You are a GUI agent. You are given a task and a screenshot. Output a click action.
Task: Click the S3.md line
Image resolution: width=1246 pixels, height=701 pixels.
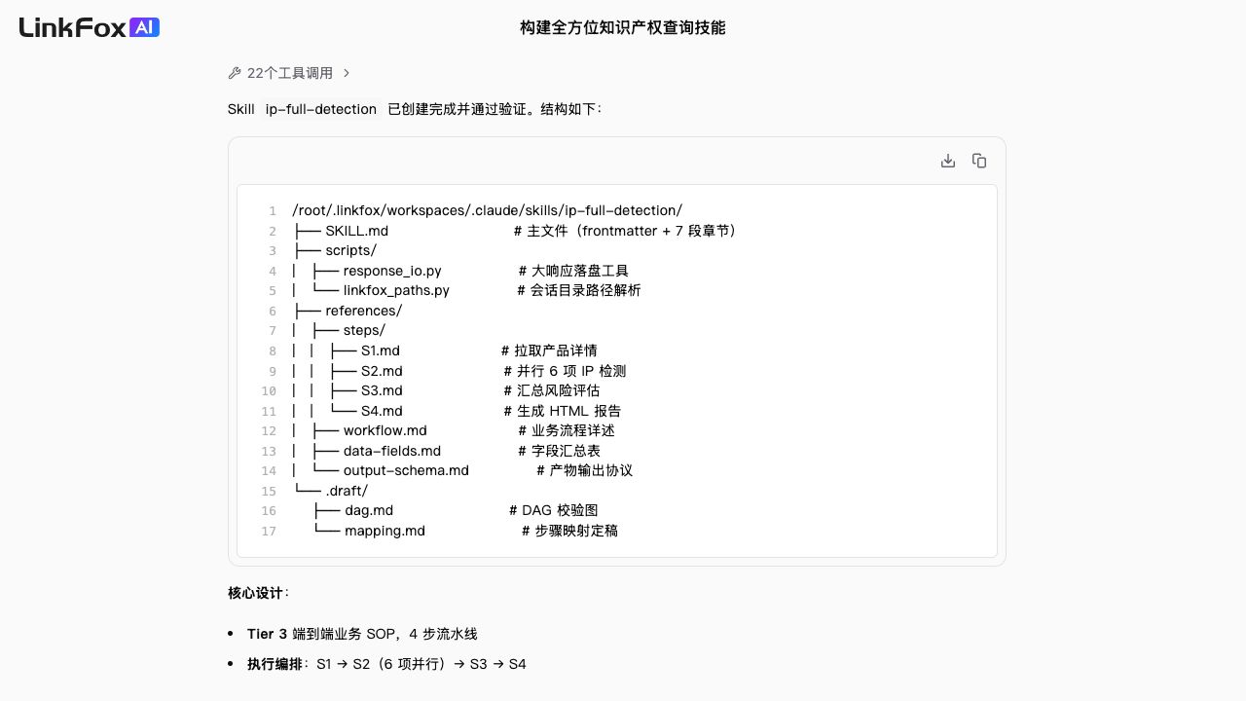(x=446, y=390)
